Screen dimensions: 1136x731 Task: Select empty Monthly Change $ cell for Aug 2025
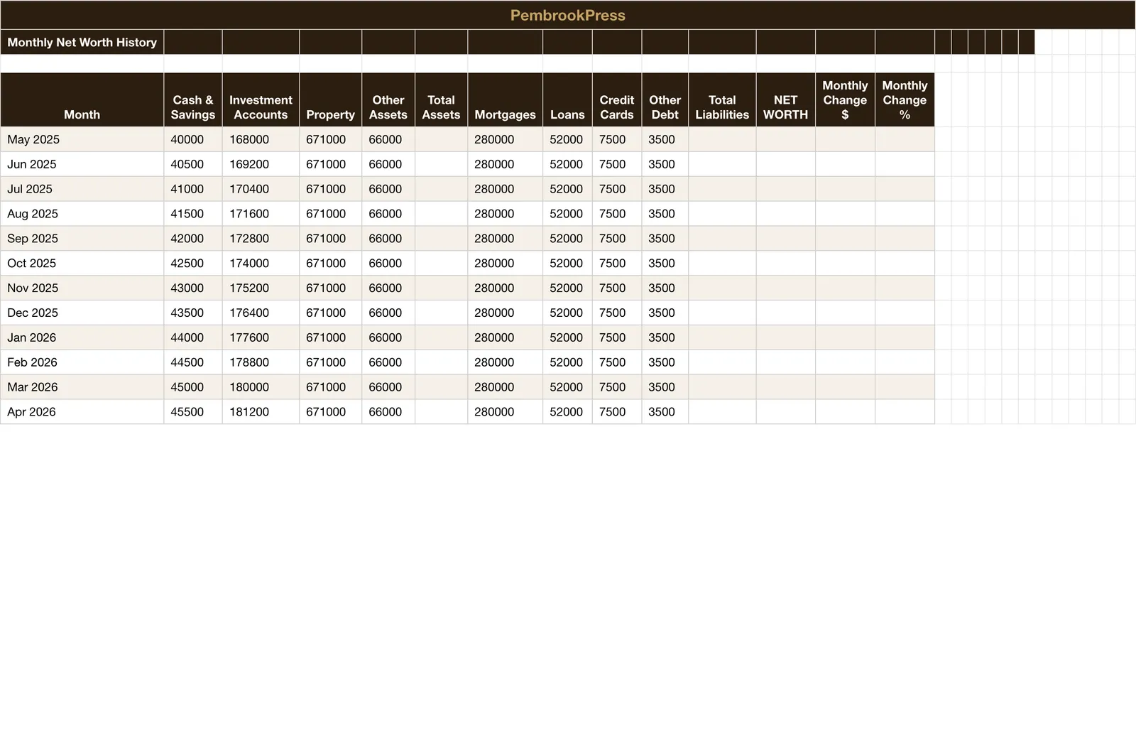click(846, 214)
